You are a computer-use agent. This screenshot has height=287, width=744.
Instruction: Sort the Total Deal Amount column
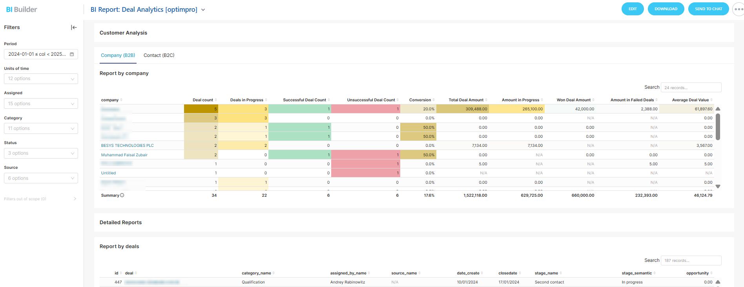coord(486,100)
